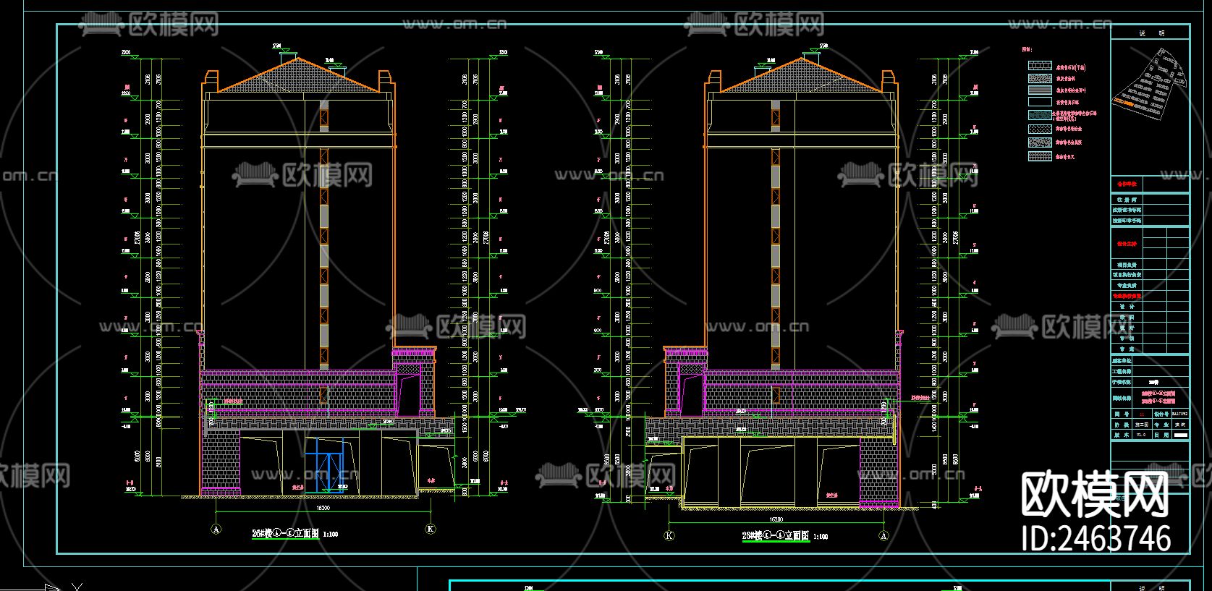1212x591 pixels.
Task: Click the site key plan in the title block
Action: [x=1150, y=85]
